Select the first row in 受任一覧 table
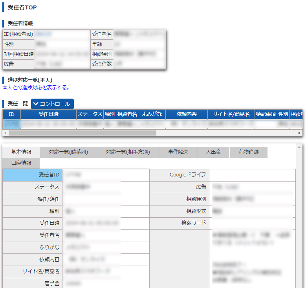This screenshot has width=306, height=288. [118, 124]
